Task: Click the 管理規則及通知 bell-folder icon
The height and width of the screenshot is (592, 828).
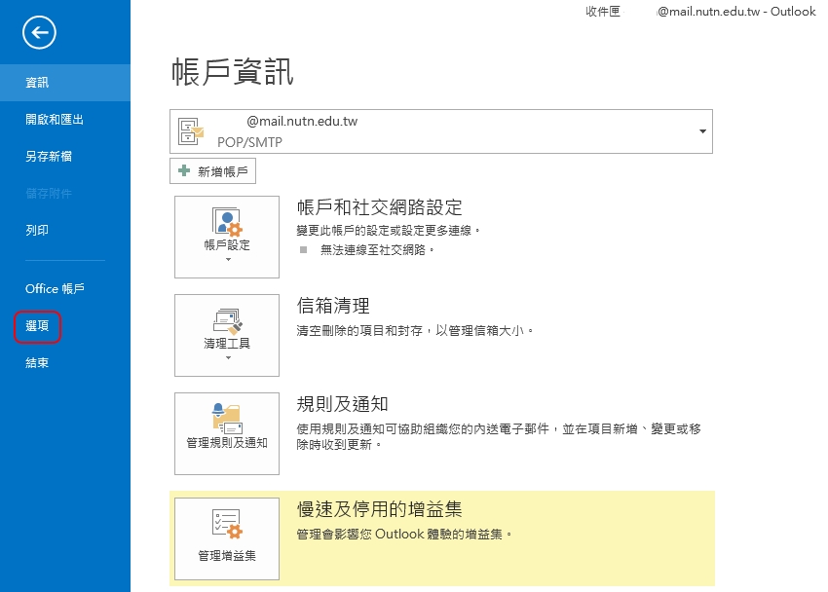Action: pyautogui.click(x=227, y=418)
